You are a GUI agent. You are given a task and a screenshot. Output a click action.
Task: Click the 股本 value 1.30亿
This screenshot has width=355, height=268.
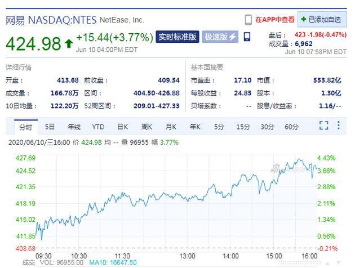tap(331, 93)
